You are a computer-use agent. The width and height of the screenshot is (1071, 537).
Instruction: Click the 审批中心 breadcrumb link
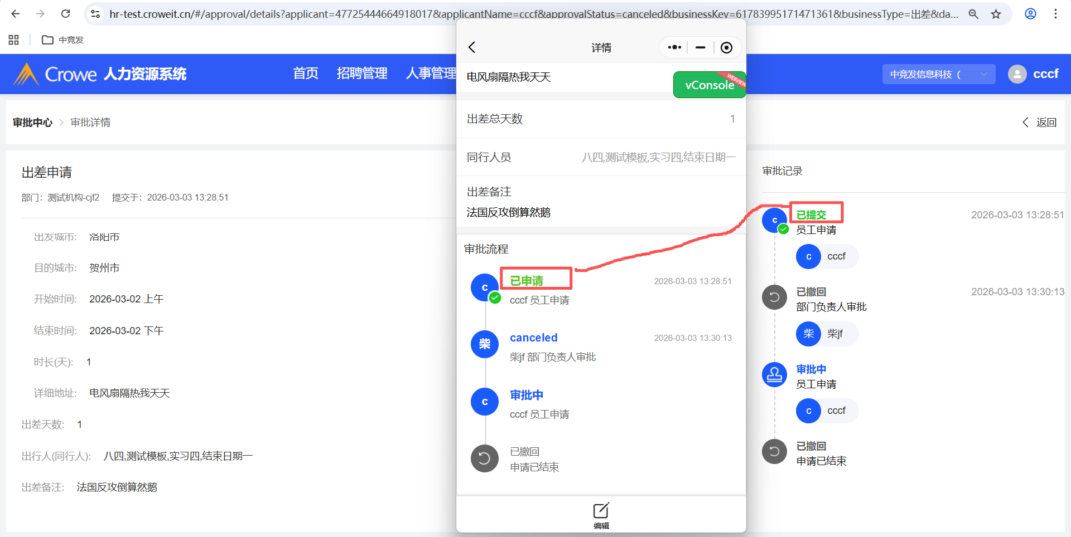click(x=32, y=123)
